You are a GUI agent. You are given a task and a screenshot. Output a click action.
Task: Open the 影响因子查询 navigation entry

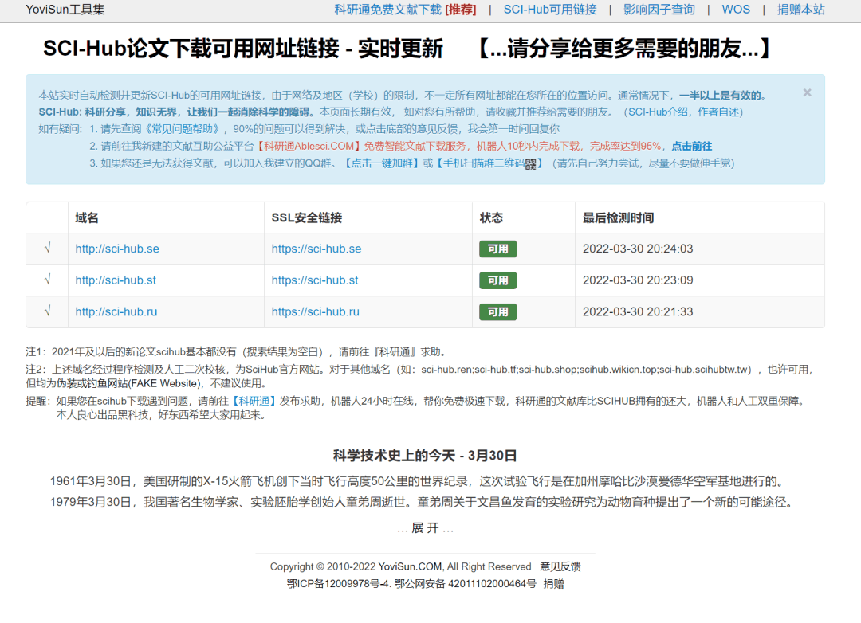pyautogui.click(x=660, y=10)
